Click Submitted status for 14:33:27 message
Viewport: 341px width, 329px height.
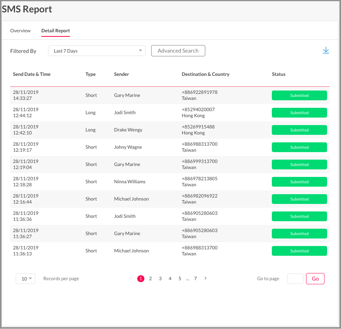pyautogui.click(x=299, y=95)
